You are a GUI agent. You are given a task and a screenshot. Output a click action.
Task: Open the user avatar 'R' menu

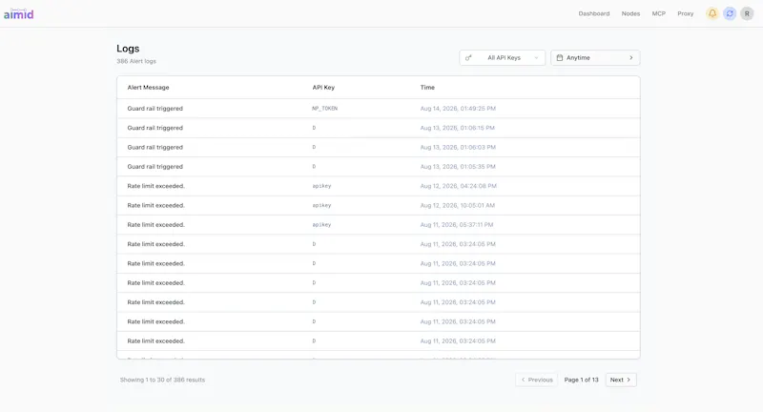(x=747, y=13)
